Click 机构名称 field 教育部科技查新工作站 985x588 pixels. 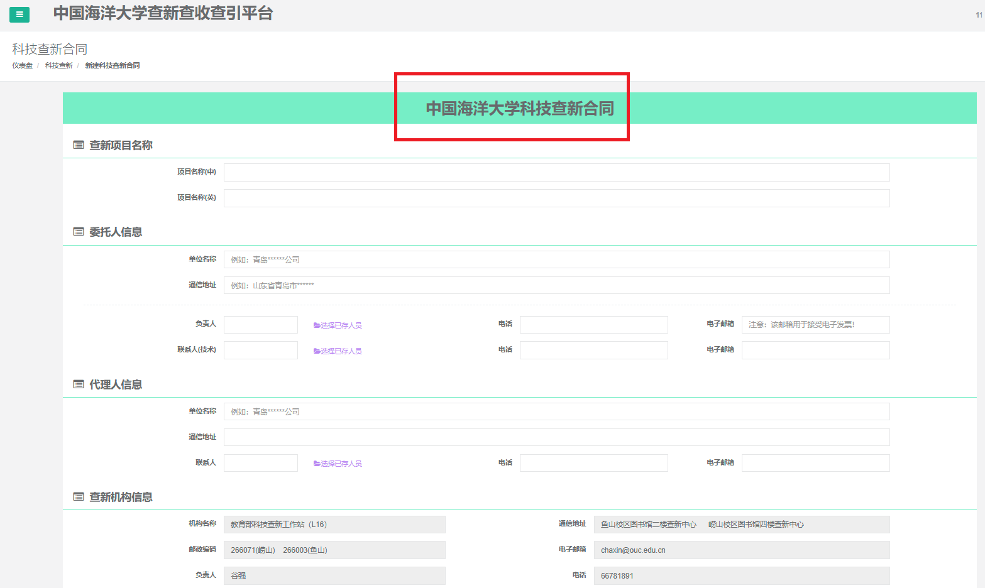point(334,525)
